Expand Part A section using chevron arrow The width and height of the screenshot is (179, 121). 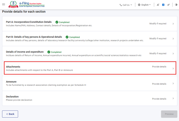click(x=173, y=24)
